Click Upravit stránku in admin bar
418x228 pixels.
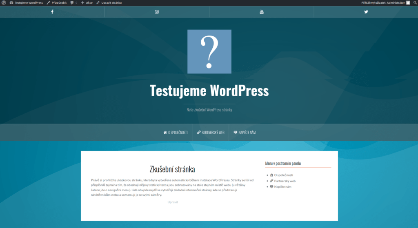coord(109,3)
